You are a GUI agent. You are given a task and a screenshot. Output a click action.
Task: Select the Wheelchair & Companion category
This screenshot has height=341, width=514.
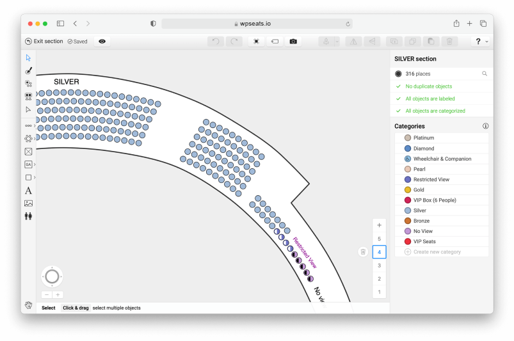[x=442, y=159]
